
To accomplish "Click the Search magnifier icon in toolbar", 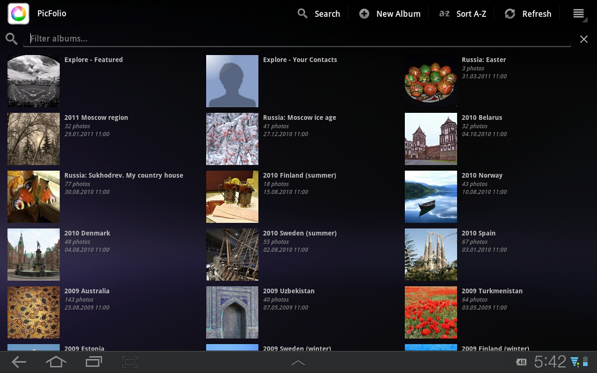I will pyautogui.click(x=303, y=14).
